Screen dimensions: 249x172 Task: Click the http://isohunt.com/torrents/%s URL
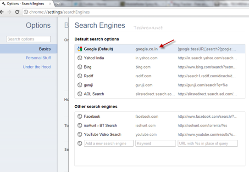[x=203, y=126]
